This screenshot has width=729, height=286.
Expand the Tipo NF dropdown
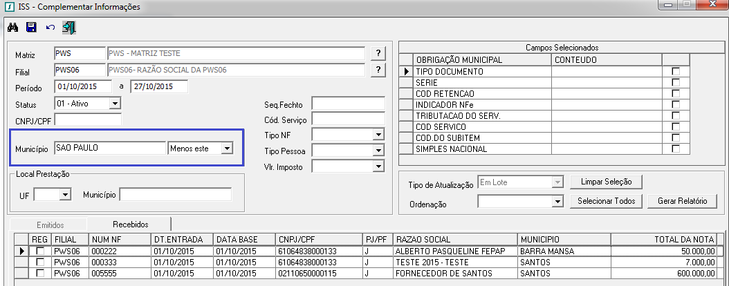tap(379, 135)
